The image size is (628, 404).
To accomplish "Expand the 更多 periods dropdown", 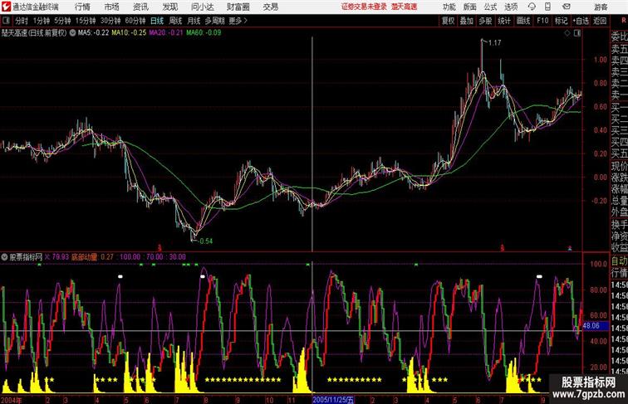I will pyautogui.click(x=238, y=21).
